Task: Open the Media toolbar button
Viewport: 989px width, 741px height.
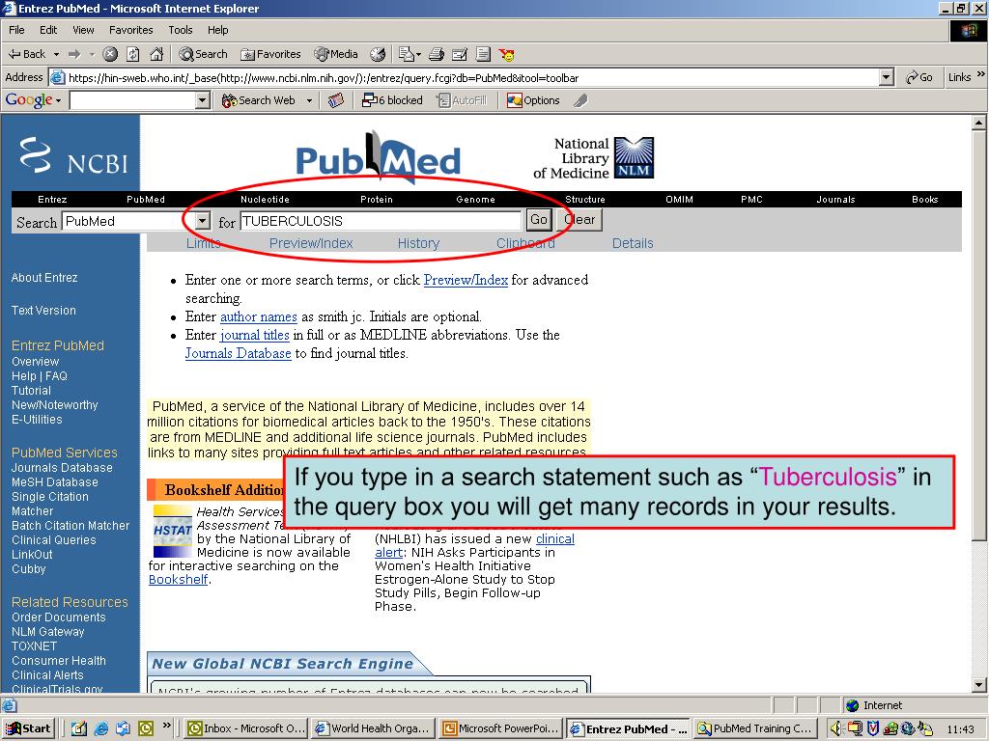Action: click(x=336, y=54)
